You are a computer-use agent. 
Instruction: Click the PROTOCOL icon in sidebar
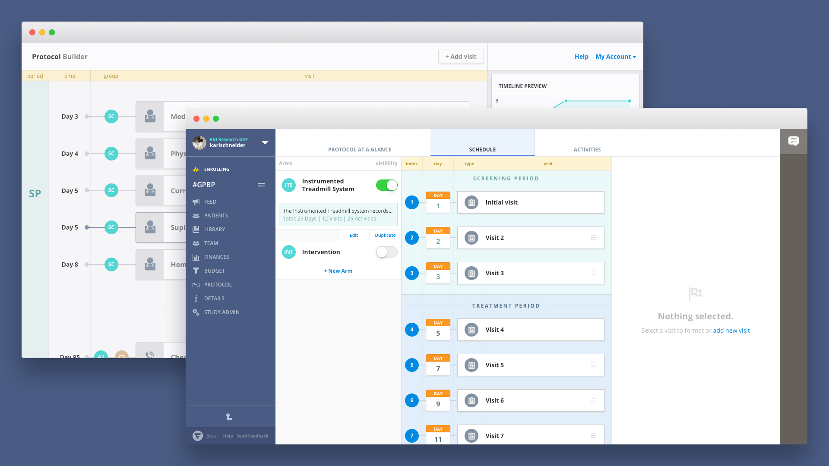196,285
